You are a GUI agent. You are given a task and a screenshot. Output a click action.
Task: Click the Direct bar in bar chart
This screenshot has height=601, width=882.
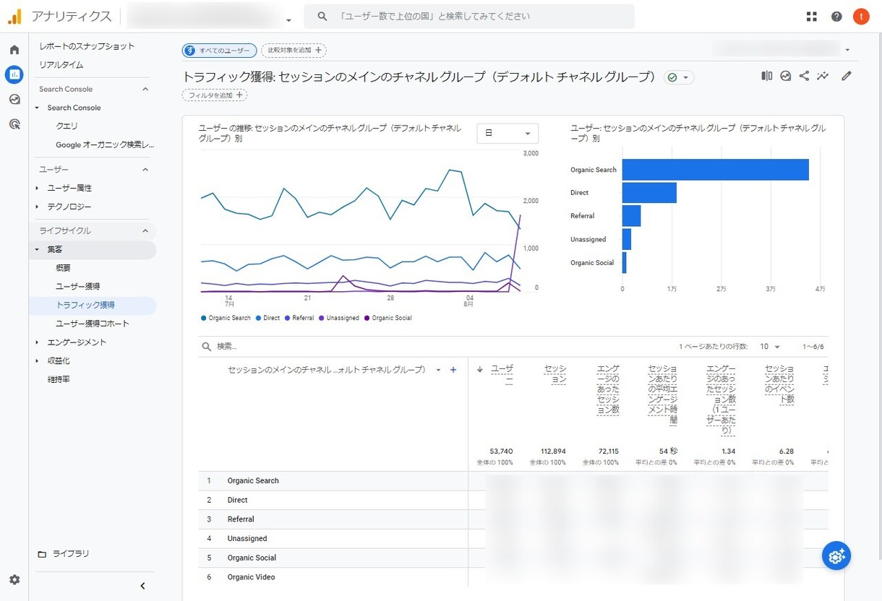point(649,193)
